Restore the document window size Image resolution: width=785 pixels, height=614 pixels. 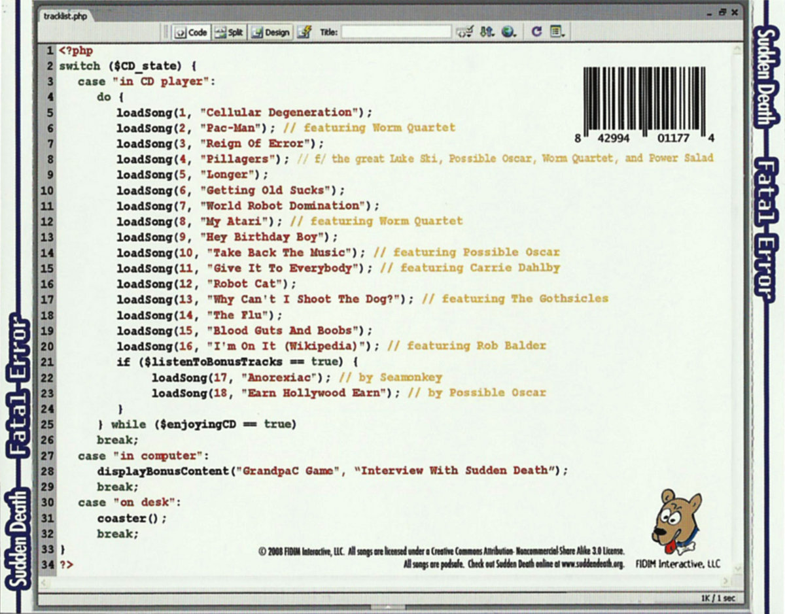[722, 12]
